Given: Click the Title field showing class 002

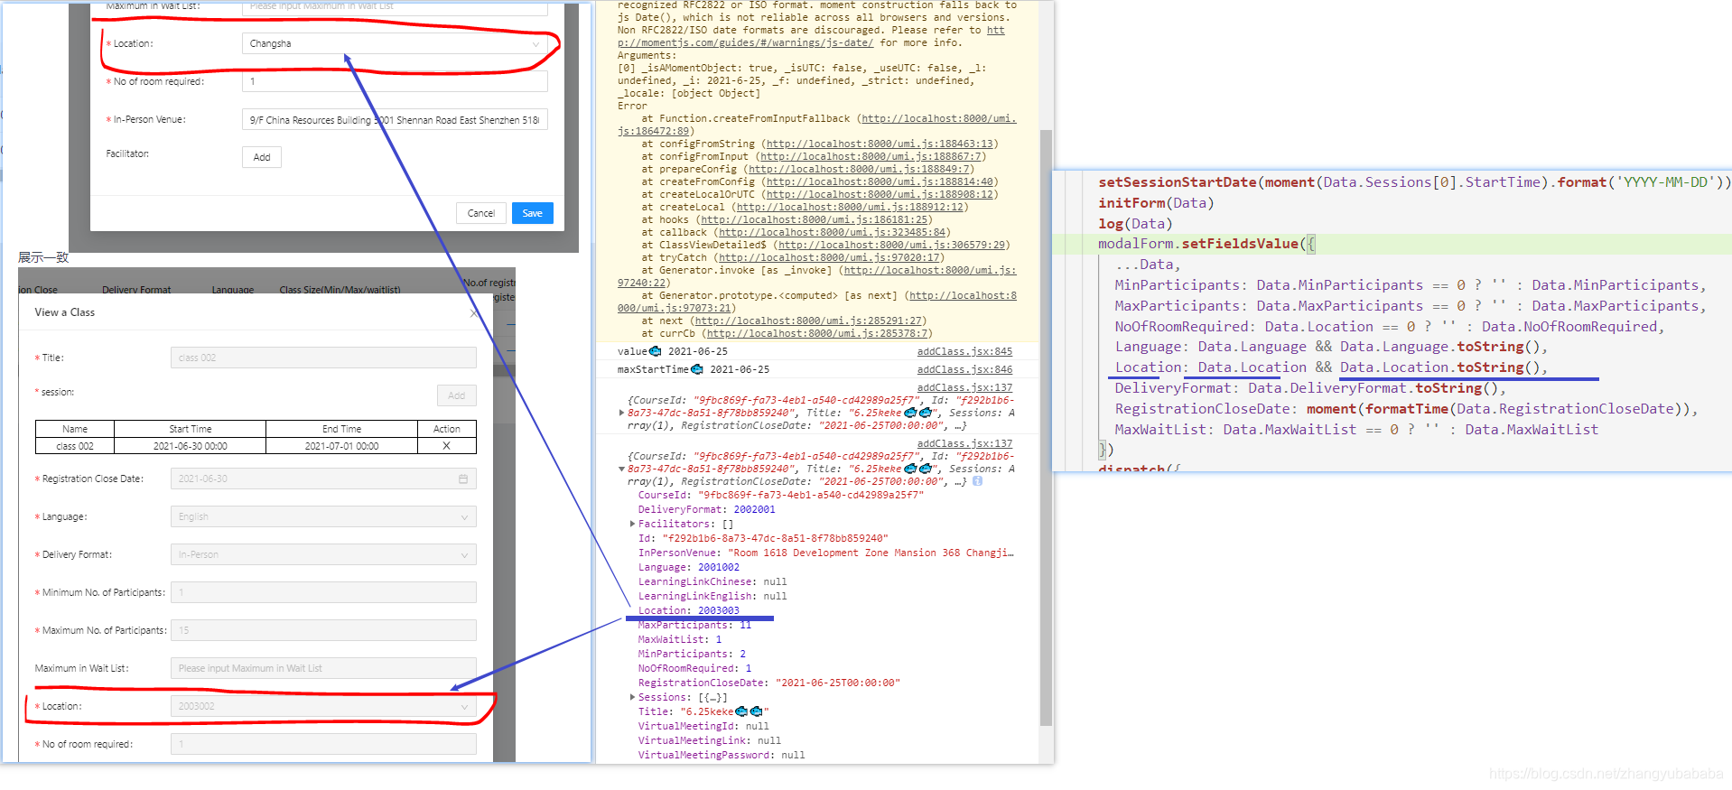Looking at the screenshot, I should coord(323,358).
